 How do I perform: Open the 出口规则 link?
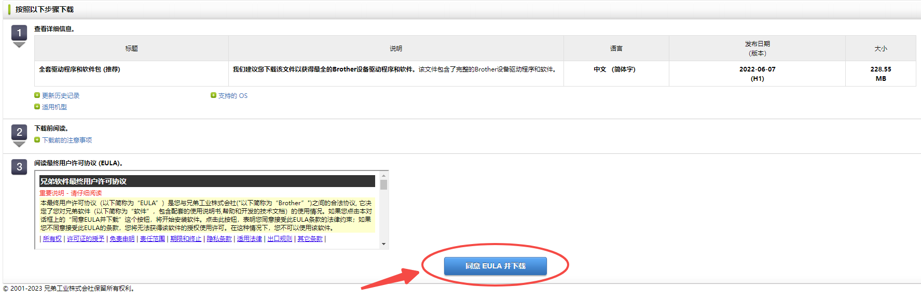coord(280,239)
